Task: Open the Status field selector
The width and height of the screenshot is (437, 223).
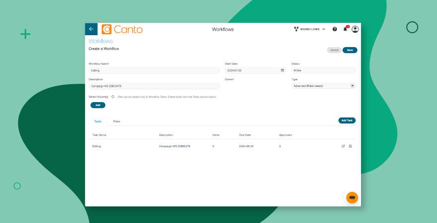Action: (x=323, y=70)
